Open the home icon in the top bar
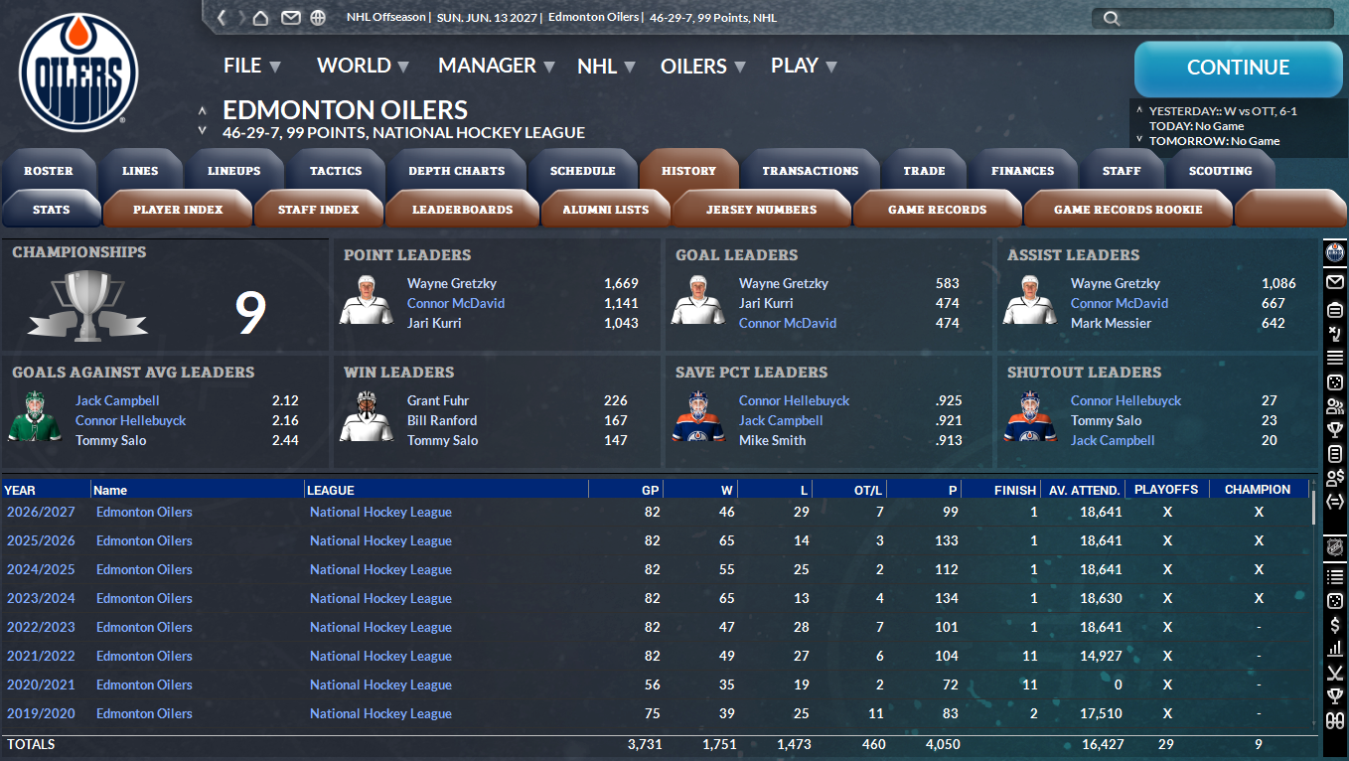This screenshot has width=1349, height=761. tap(261, 17)
